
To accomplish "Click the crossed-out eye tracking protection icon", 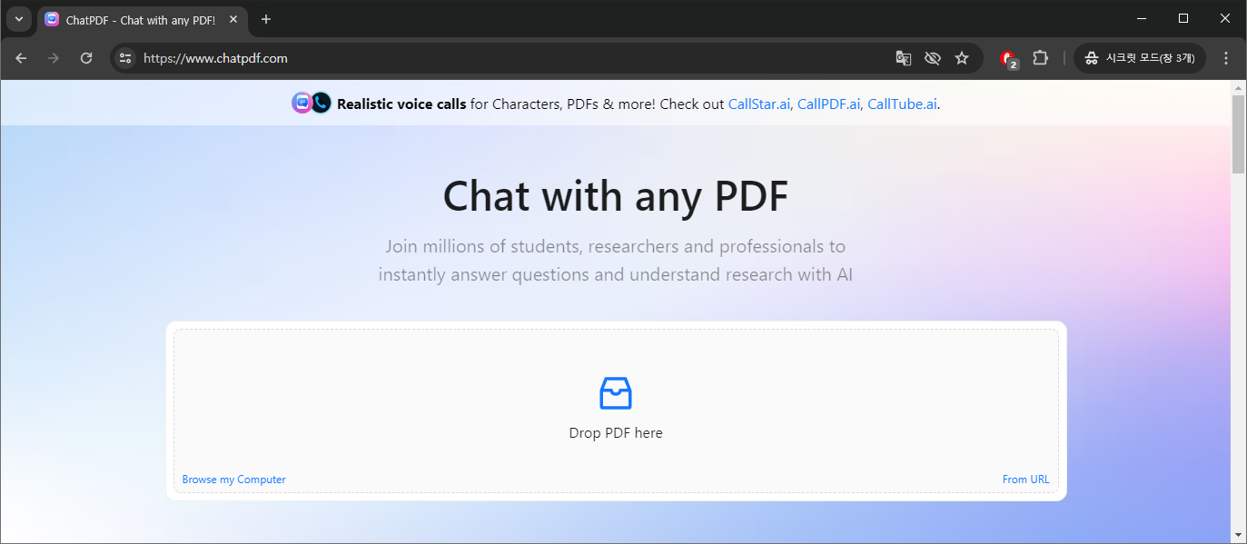I will pyautogui.click(x=932, y=58).
